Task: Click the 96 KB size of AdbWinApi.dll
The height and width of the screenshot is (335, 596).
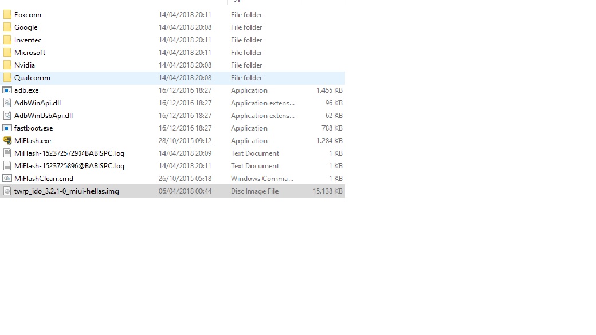Action: click(334, 103)
